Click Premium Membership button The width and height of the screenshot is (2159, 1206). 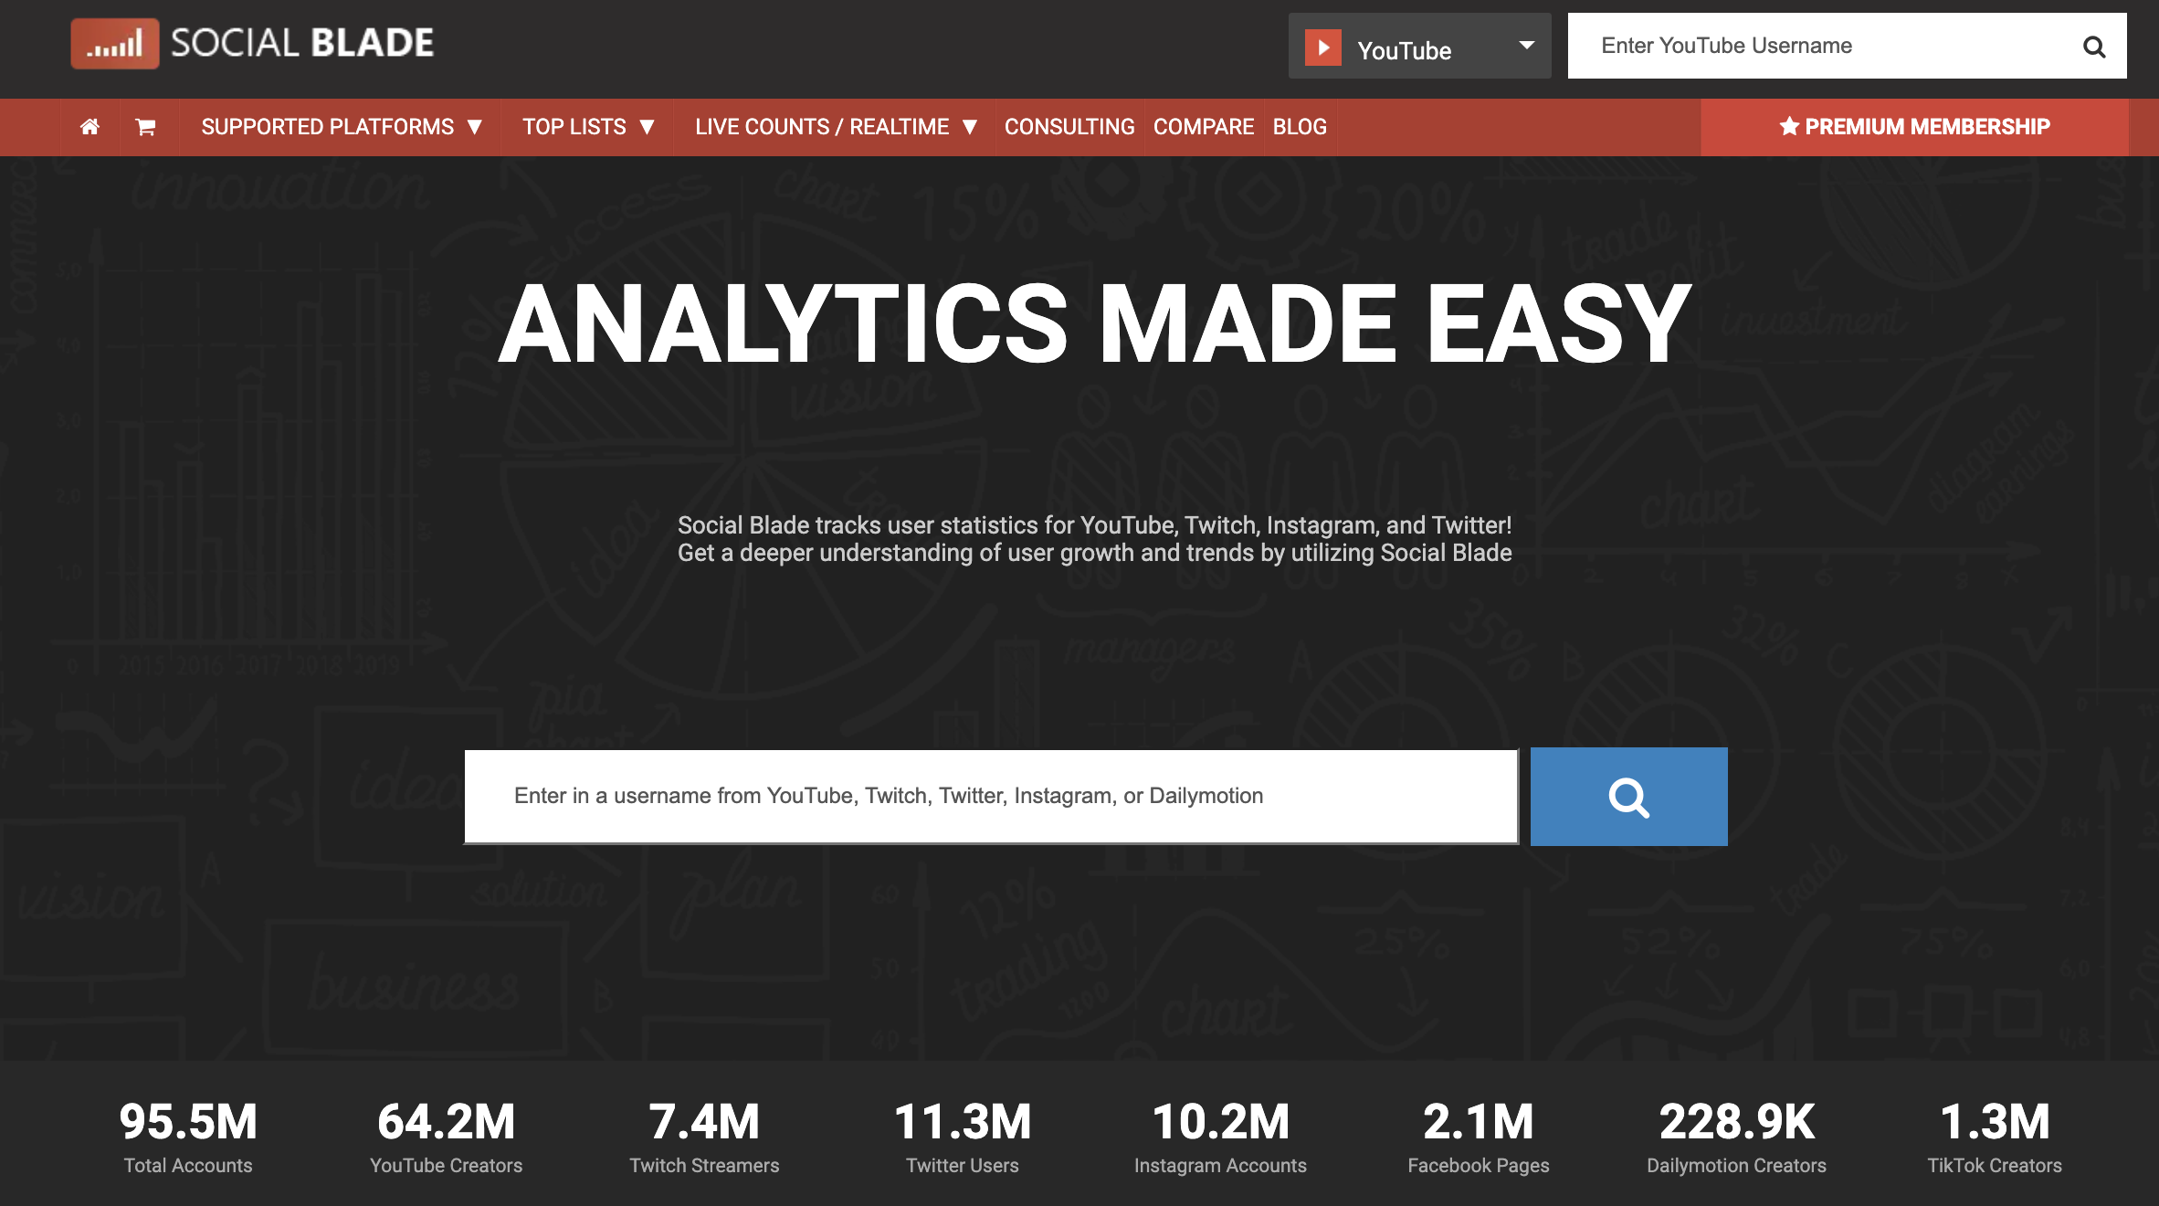click(1914, 127)
